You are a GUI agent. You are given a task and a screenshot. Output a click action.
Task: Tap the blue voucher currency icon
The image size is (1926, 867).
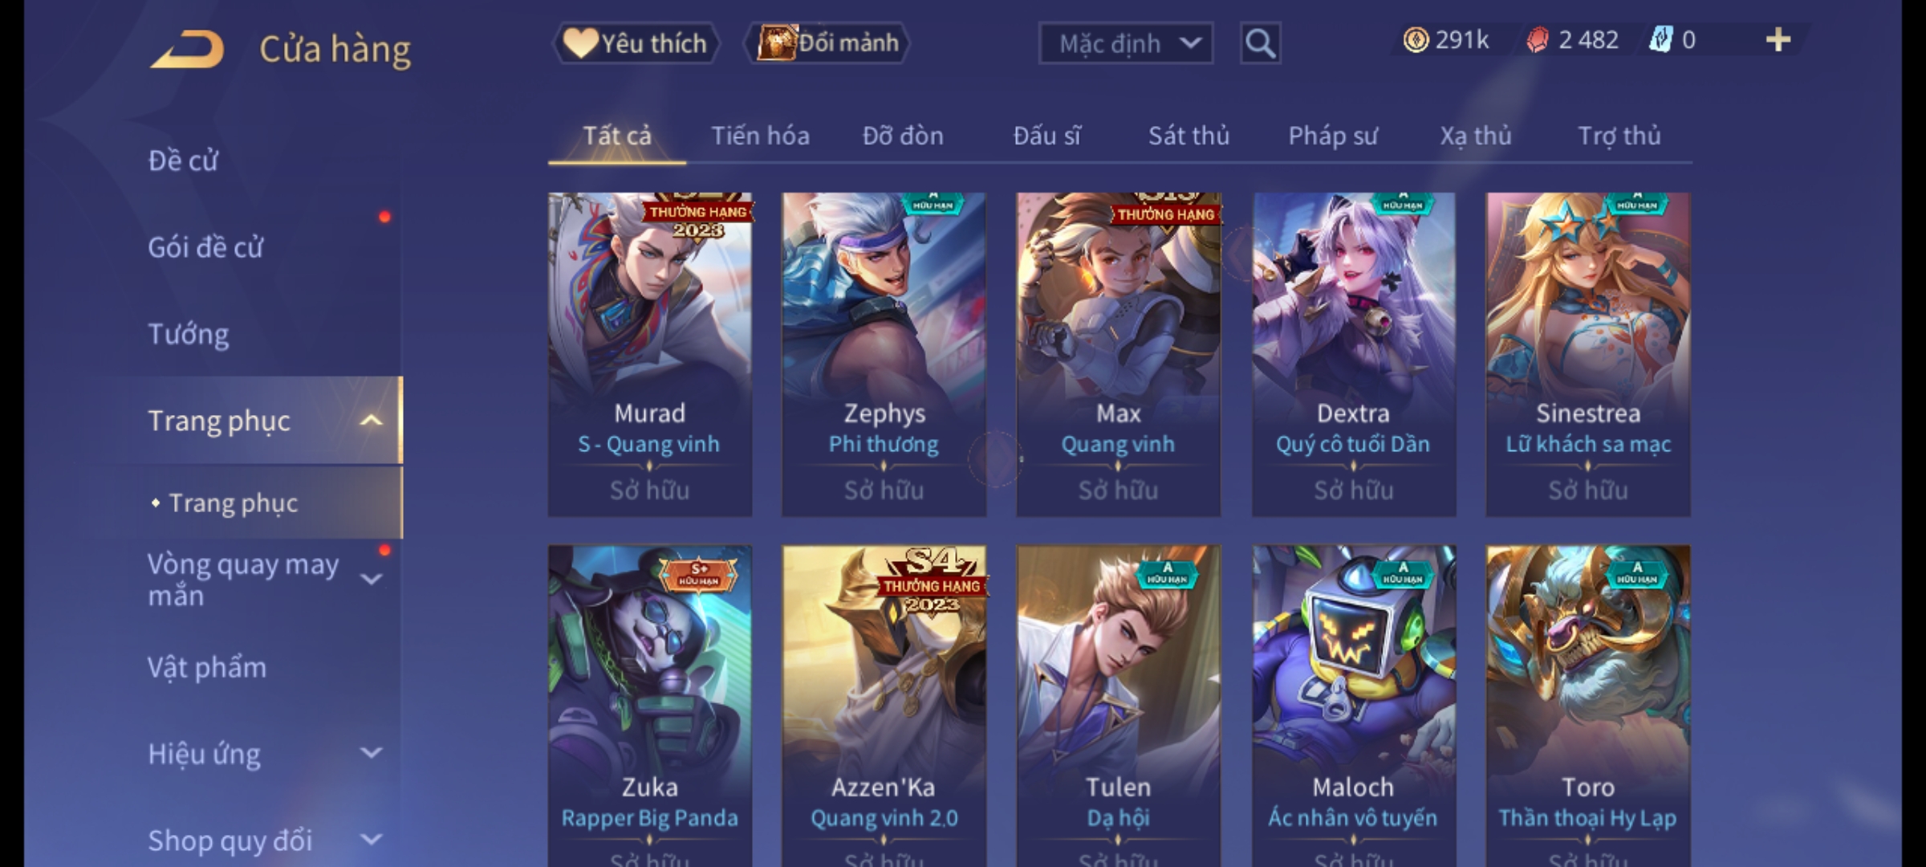click(x=1660, y=40)
